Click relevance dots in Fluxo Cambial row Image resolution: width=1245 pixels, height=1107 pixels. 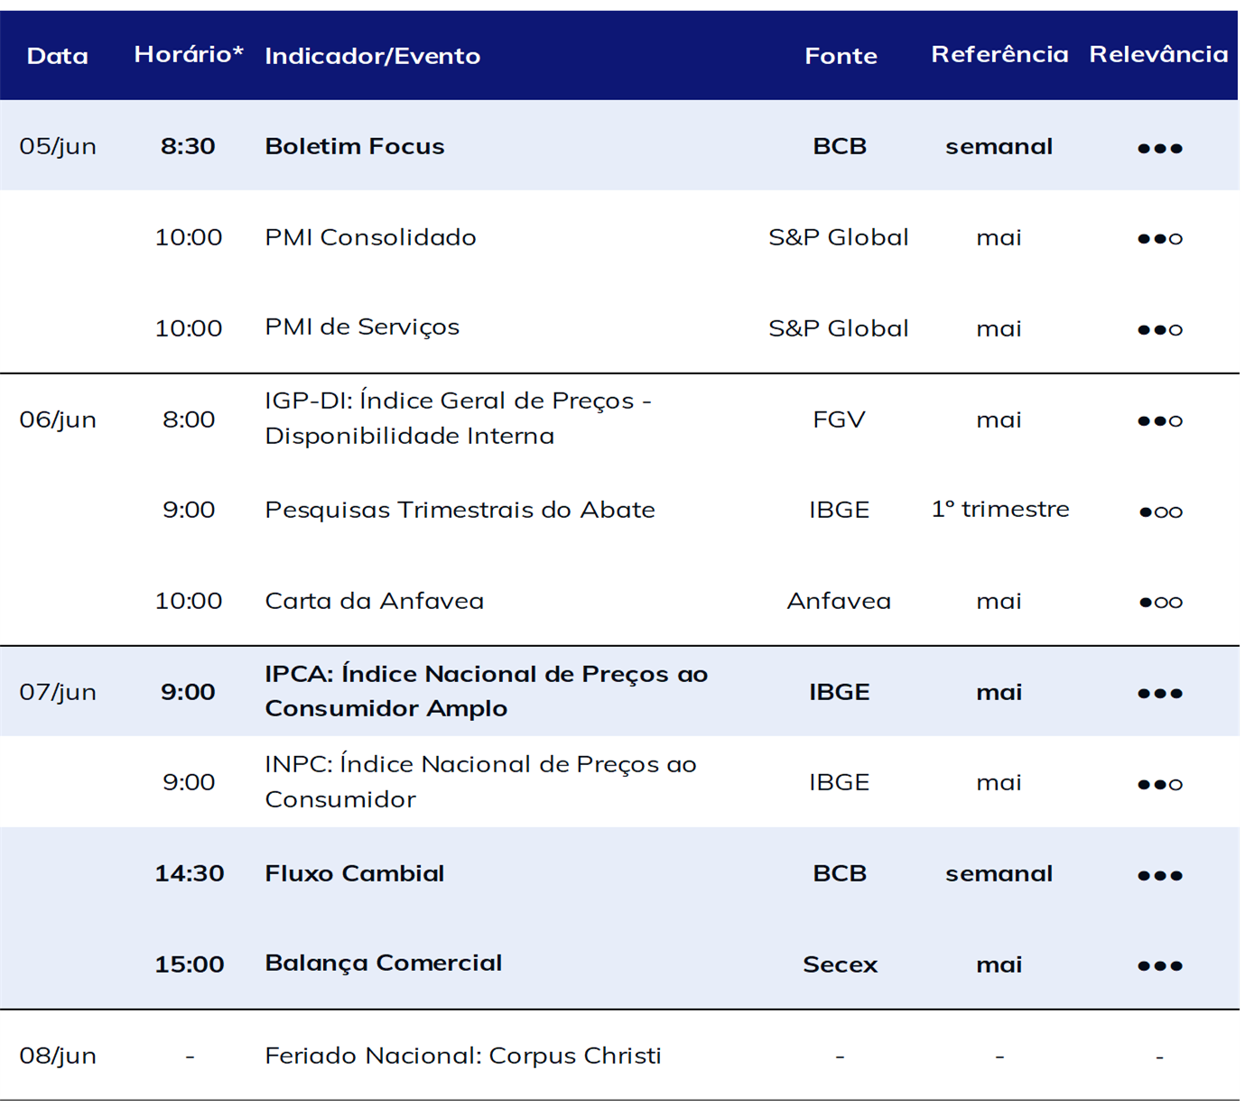(1160, 876)
